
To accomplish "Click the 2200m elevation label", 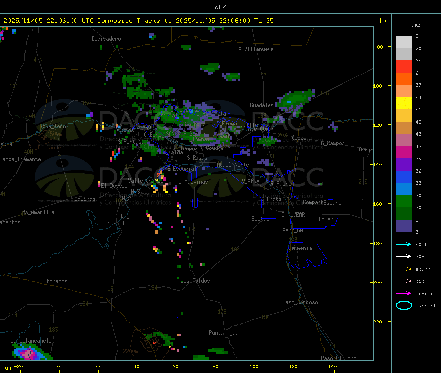I will pyautogui.click(x=130, y=351).
